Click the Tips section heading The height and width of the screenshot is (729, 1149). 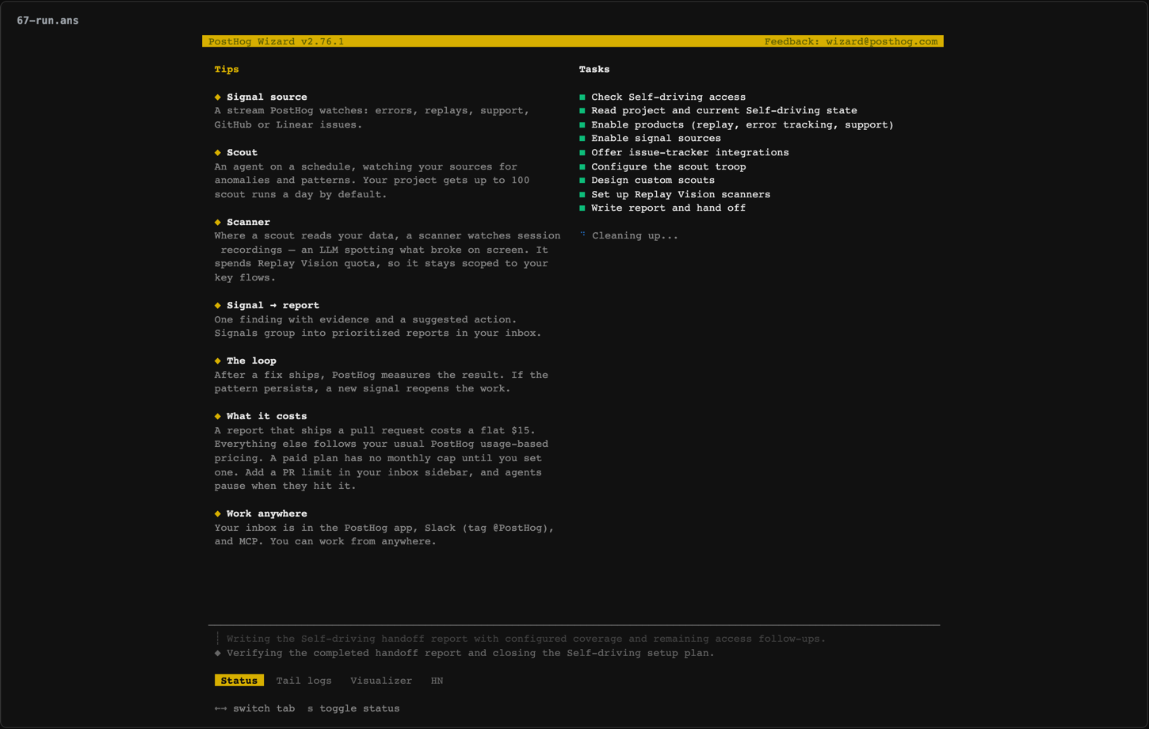227,69
